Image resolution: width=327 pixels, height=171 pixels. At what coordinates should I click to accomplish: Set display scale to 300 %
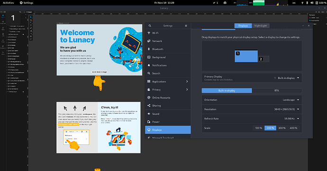coord(282,128)
